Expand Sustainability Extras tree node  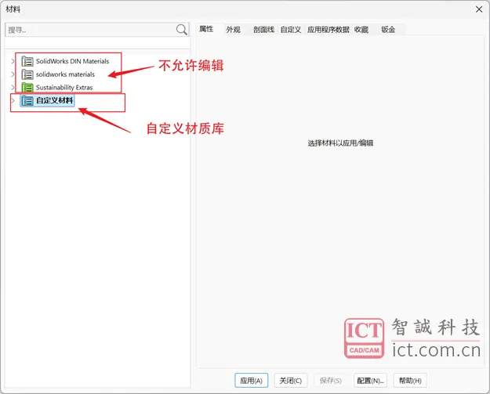(13, 88)
